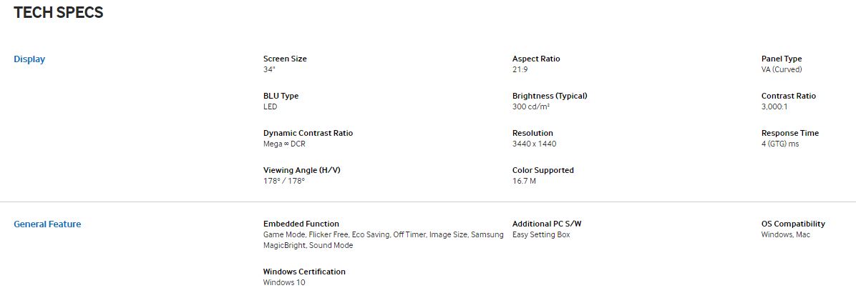Click the BLU Type label
The width and height of the screenshot is (856, 298).
click(x=281, y=96)
